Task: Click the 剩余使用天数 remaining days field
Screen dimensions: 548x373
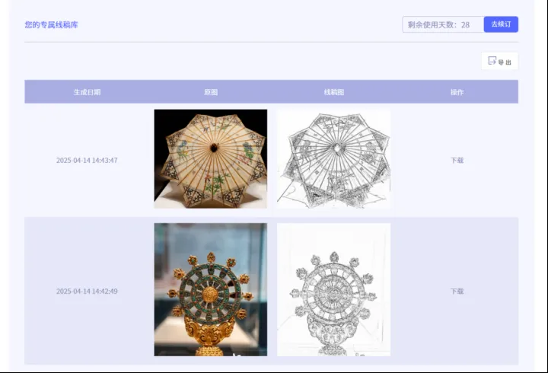Action: coord(443,24)
